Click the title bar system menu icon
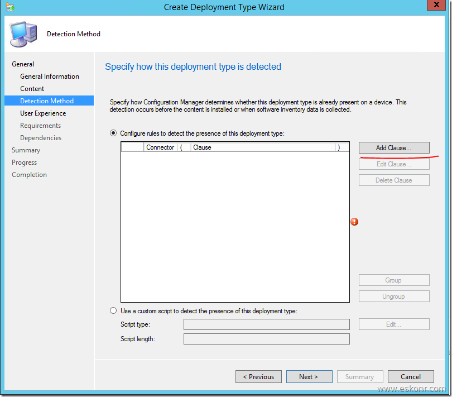The image size is (452, 397). [x=10, y=7]
